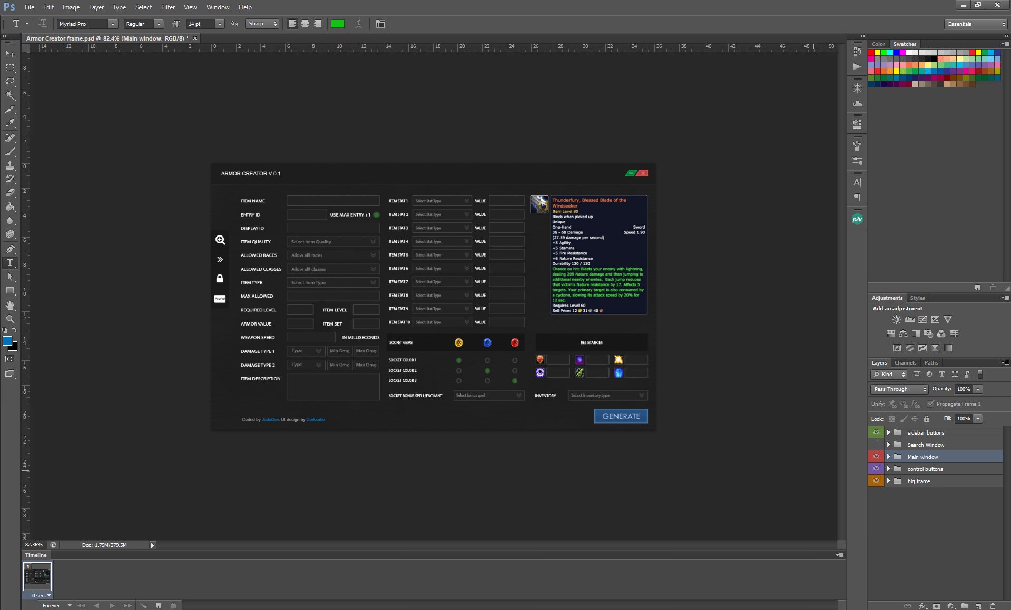Add a layer mask
Image resolution: width=1011 pixels, height=610 pixels.
pyautogui.click(x=936, y=606)
